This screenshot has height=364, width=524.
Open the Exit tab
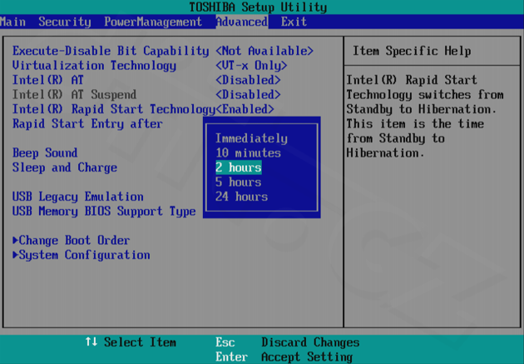pos(294,22)
